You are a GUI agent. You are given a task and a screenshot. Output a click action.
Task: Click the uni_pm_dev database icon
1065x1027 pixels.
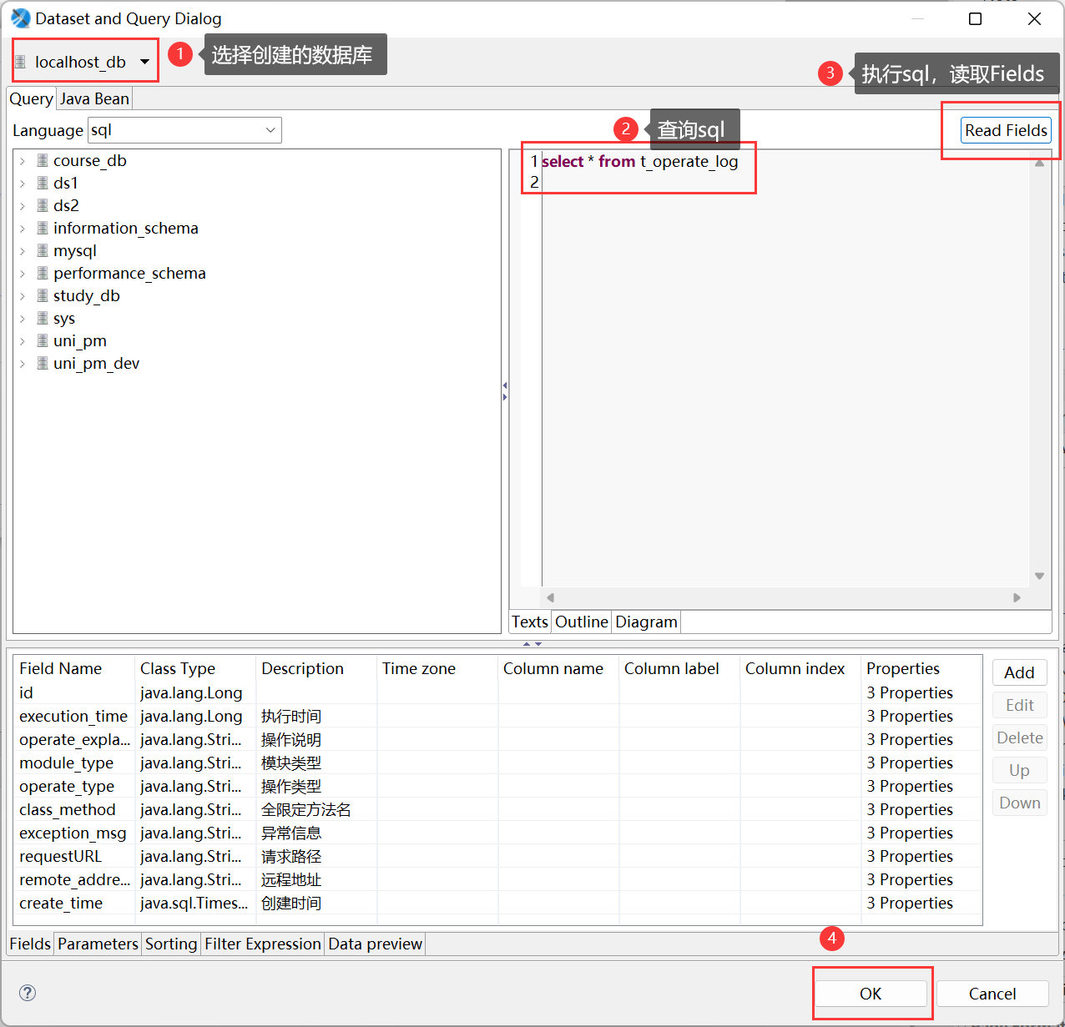point(43,363)
